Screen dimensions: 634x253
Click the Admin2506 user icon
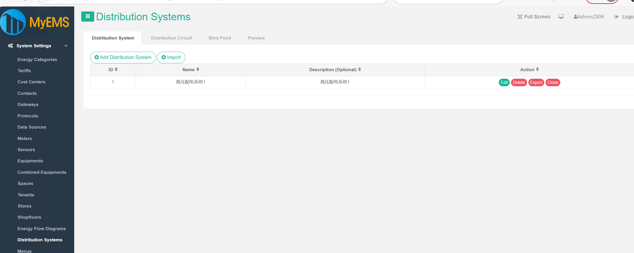[575, 17]
